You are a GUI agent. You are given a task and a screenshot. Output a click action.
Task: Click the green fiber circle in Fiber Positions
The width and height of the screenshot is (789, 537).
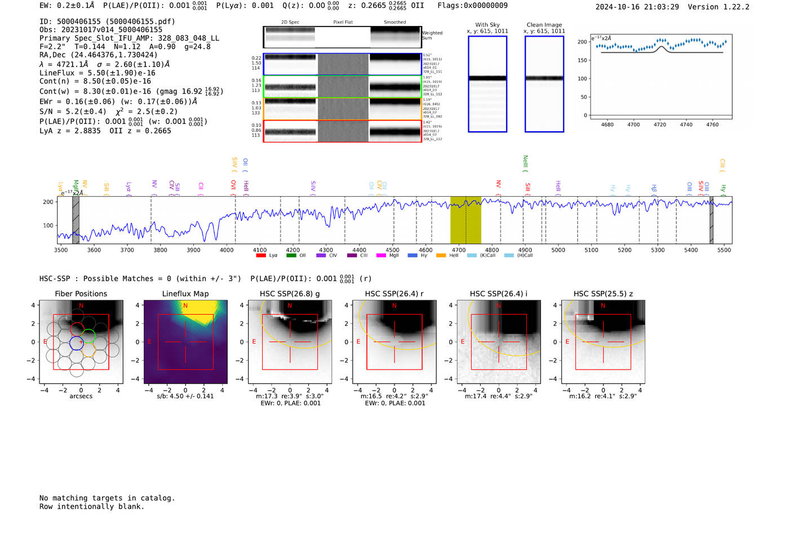coord(88,336)
